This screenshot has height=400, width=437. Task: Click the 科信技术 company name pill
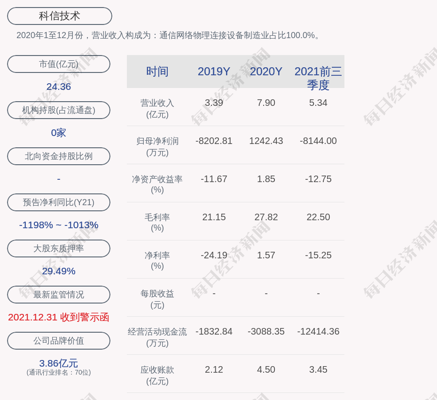60,16
